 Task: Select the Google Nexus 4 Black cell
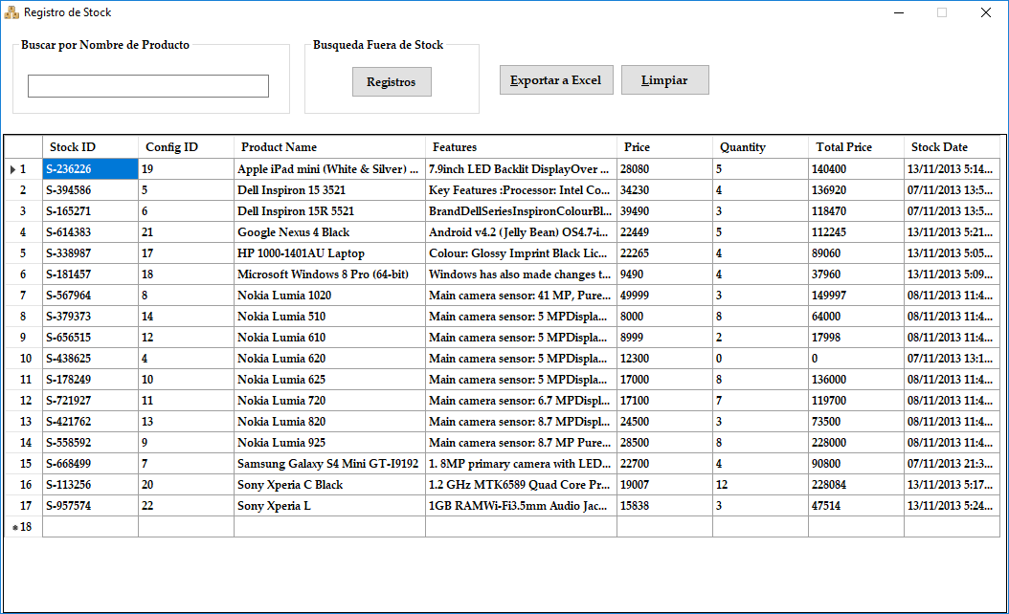tap(329, 232)
